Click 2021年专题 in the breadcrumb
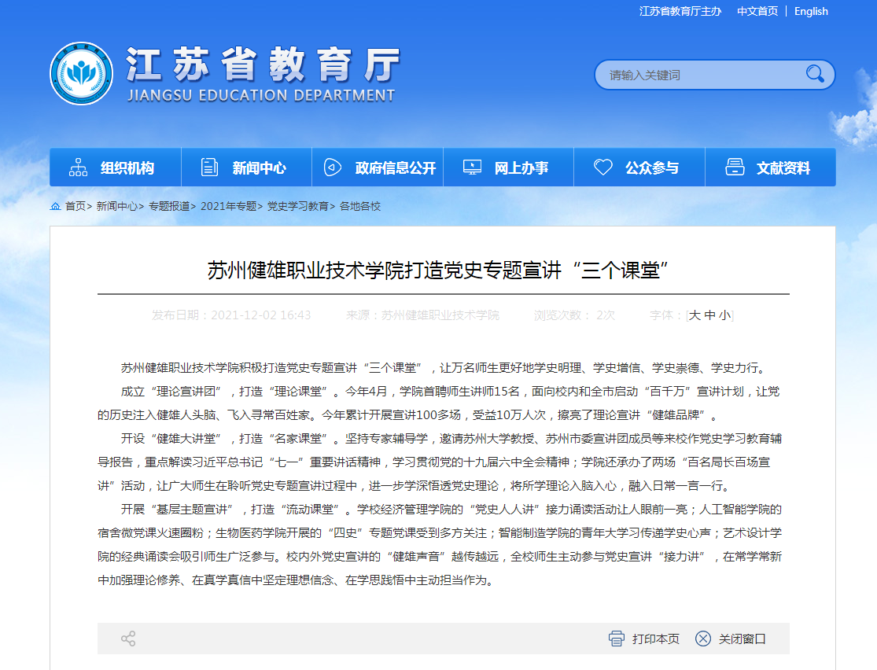Viewport: 877px width, 670px height. [228, 206]
